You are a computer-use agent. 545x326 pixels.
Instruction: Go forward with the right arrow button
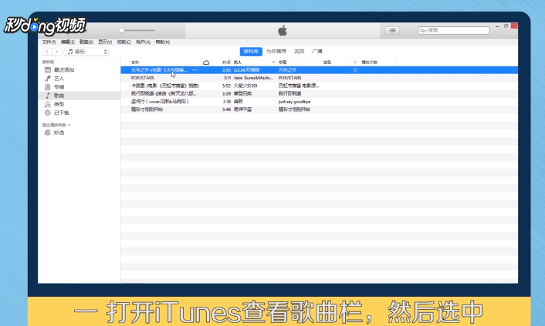click(56, 52)
